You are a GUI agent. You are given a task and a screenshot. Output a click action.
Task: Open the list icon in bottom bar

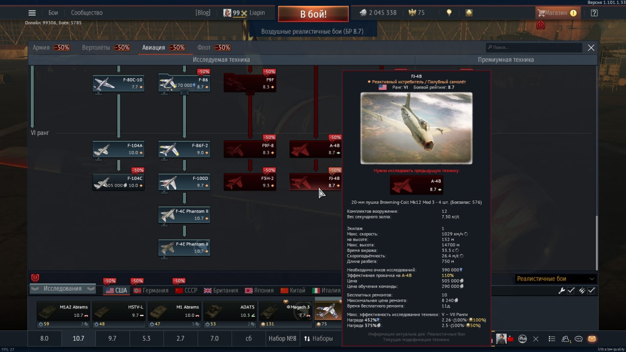pos(552,339)
